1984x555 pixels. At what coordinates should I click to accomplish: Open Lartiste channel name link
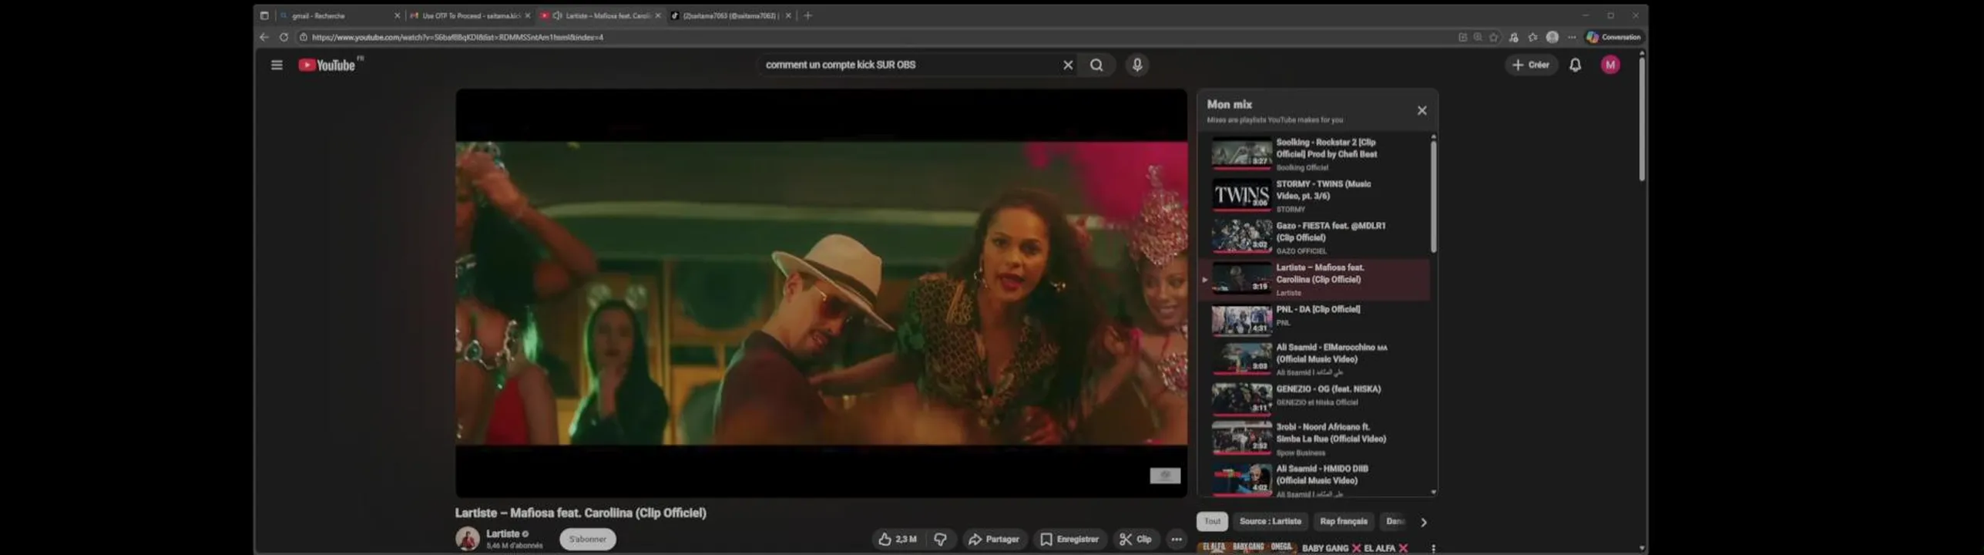503,533
